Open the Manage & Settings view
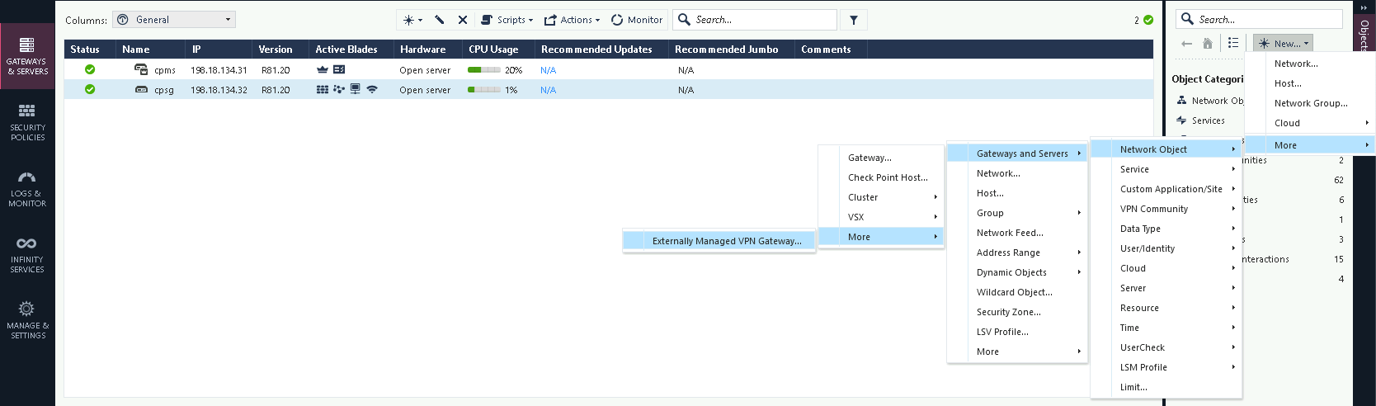This screenshot has width=1376, height=406. [27, 320]
